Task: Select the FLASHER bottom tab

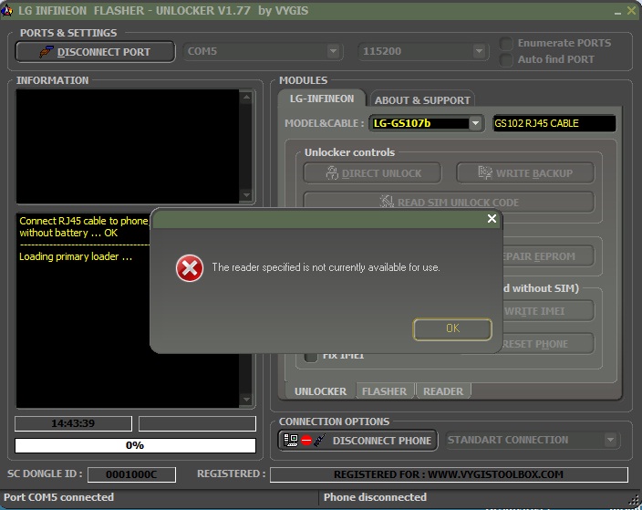Action: pyautogui.click(x=385, y=391)
